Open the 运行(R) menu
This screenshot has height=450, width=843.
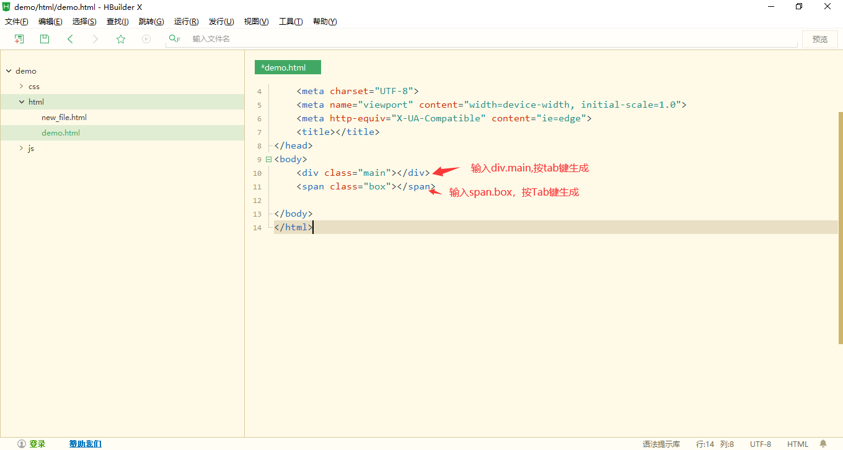[x=187, y=22]
